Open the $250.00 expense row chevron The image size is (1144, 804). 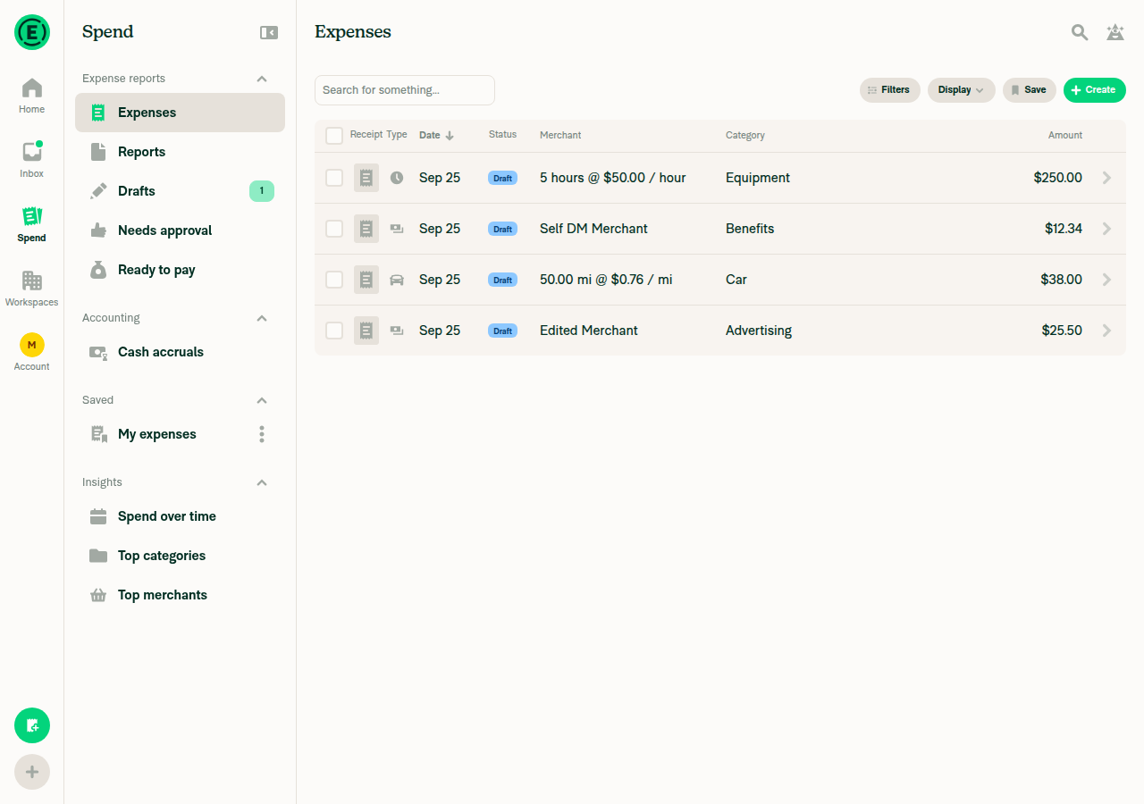[1106, 178]
